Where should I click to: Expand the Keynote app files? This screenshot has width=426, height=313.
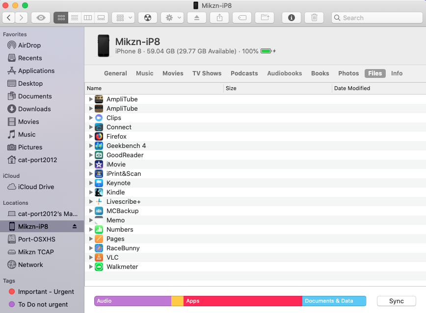[91, 183]
